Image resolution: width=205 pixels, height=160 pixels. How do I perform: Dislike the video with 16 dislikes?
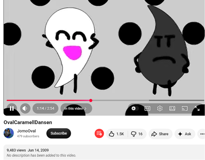click(x=137, y=134)
